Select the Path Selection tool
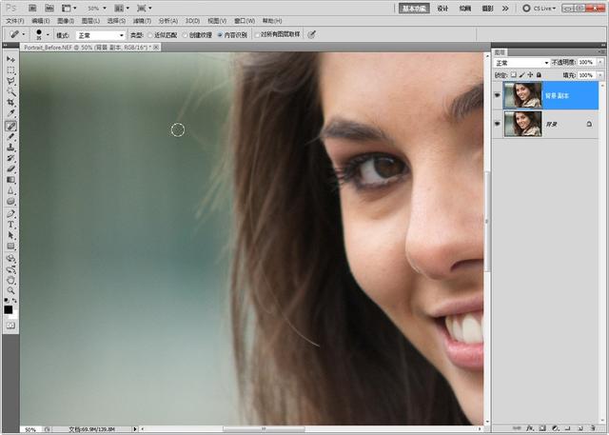This screenshot has height=435, width=609. point(10,236)
